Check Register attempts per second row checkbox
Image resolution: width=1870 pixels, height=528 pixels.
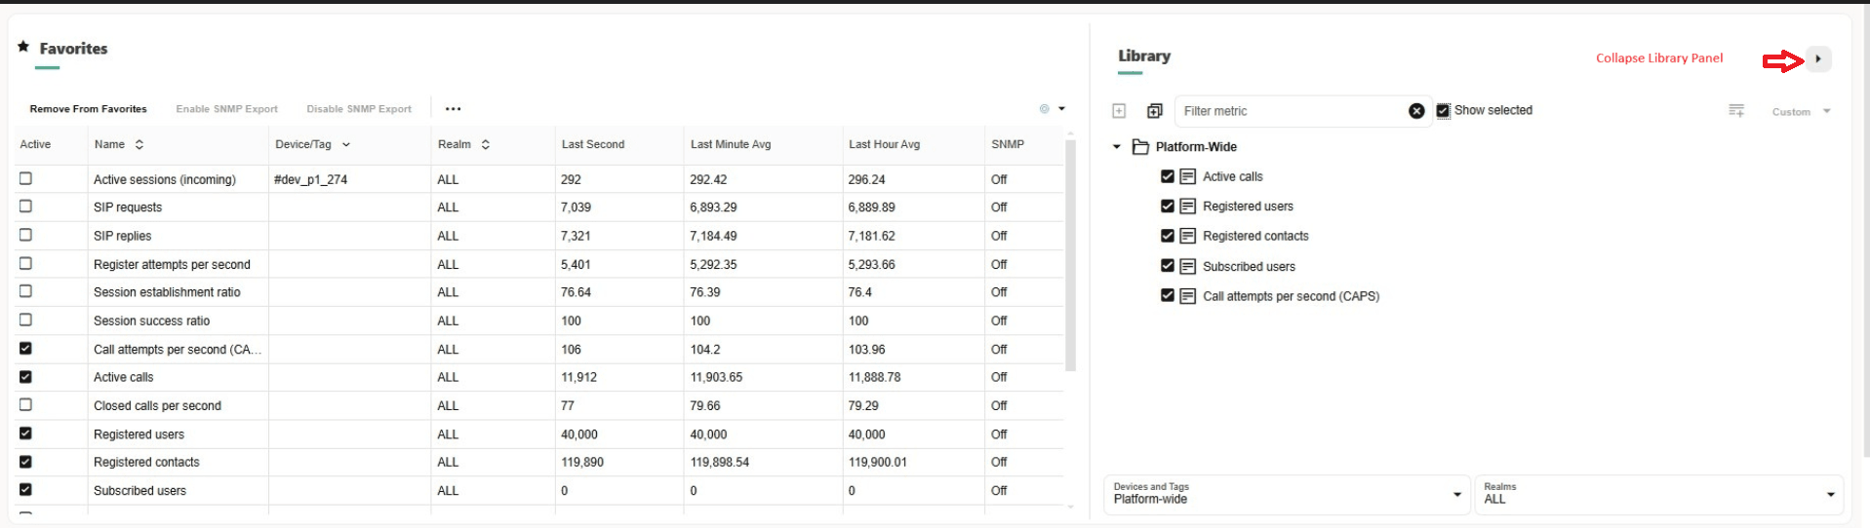[25, 263]
